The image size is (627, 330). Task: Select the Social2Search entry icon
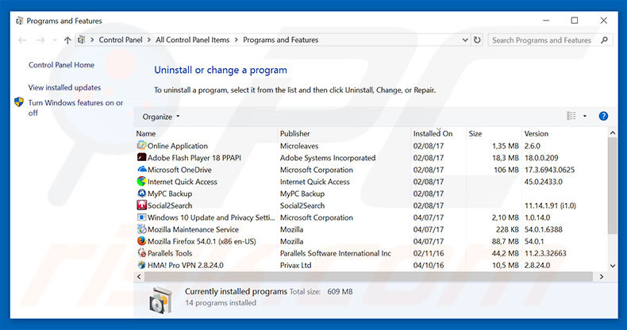coord(141,205)
